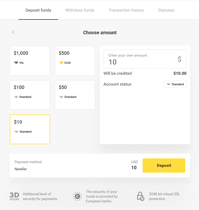The width and height of the screenshot is (199, 210).
Task: Click the Standard account status badge
Action: coord(175,84)
